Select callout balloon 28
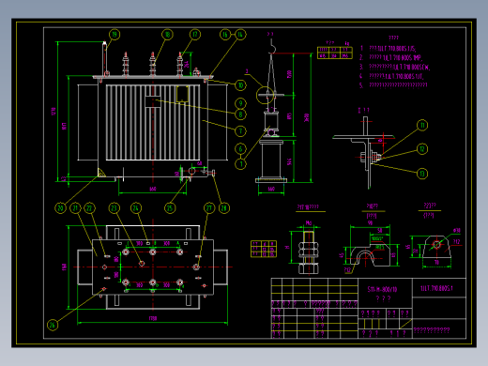Image resolution: width=488 pixels, height=366 pixels. coord(224,208)
